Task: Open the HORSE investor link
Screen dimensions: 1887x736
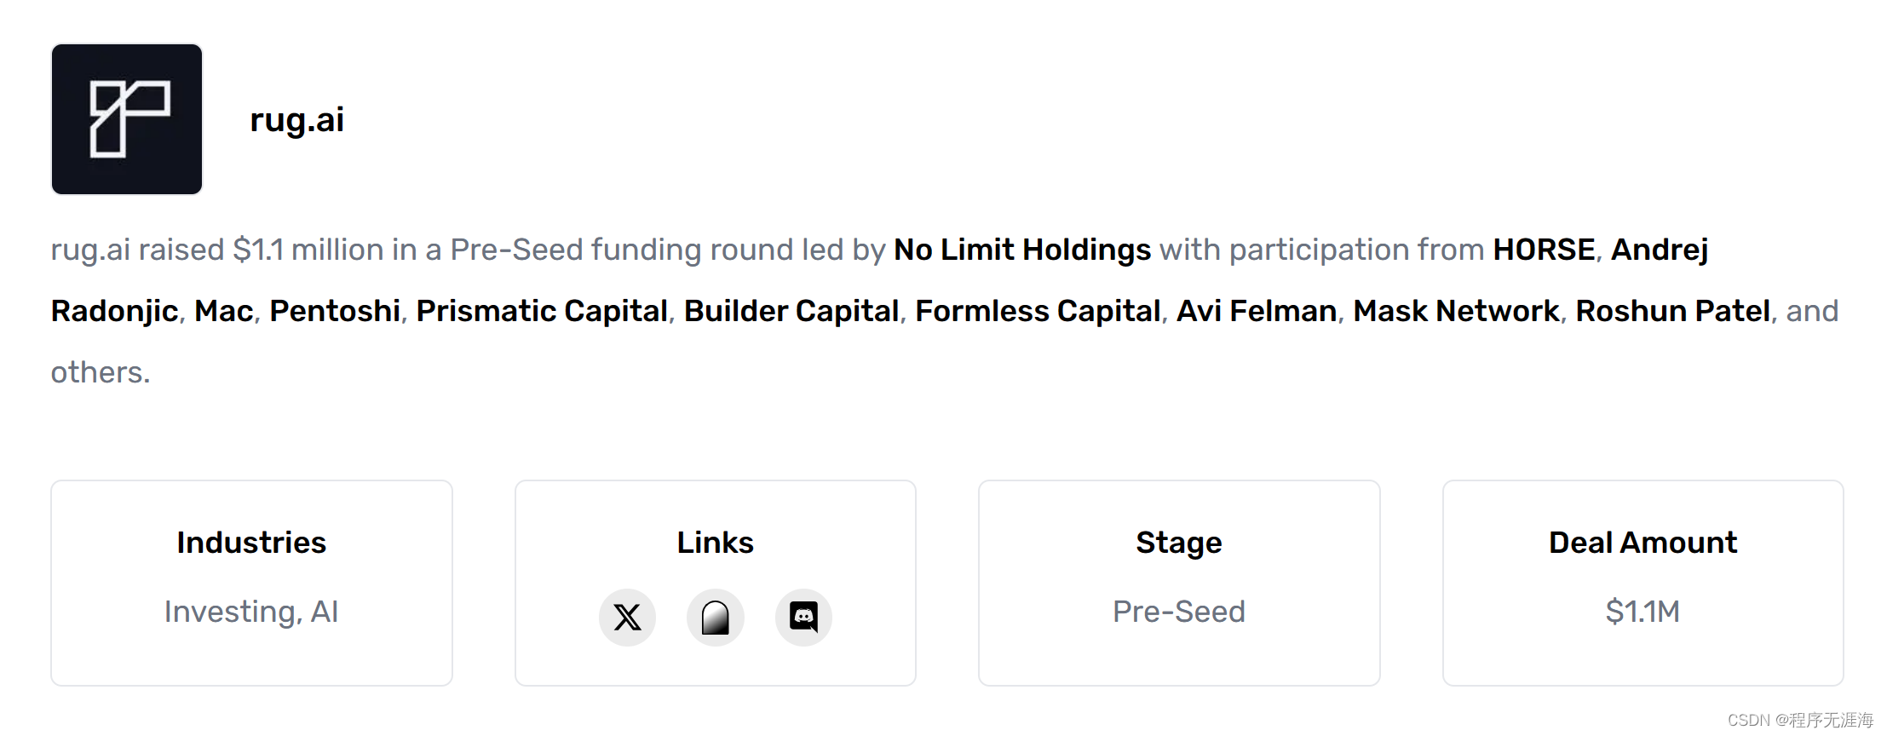Action: (x=1543, y=250)
